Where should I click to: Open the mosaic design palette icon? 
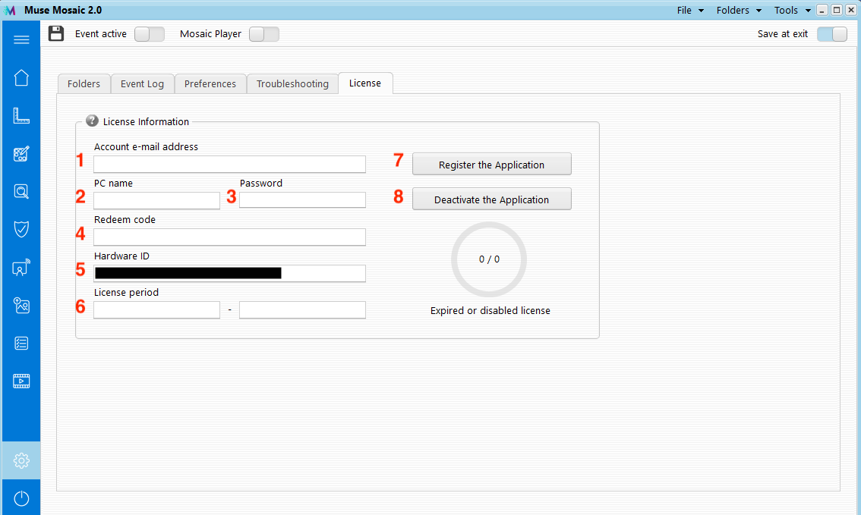21,153
